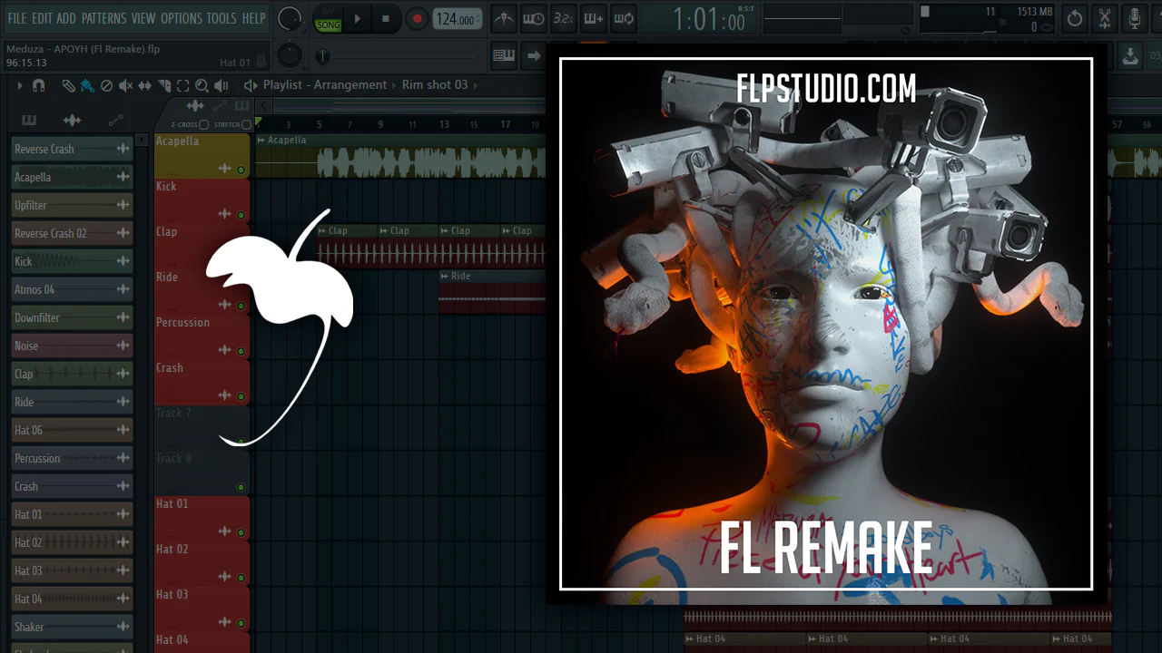Screen dimensions: 1162x653
Task: Open dropdown arrow after Rim shot 03
Action: 477,85
